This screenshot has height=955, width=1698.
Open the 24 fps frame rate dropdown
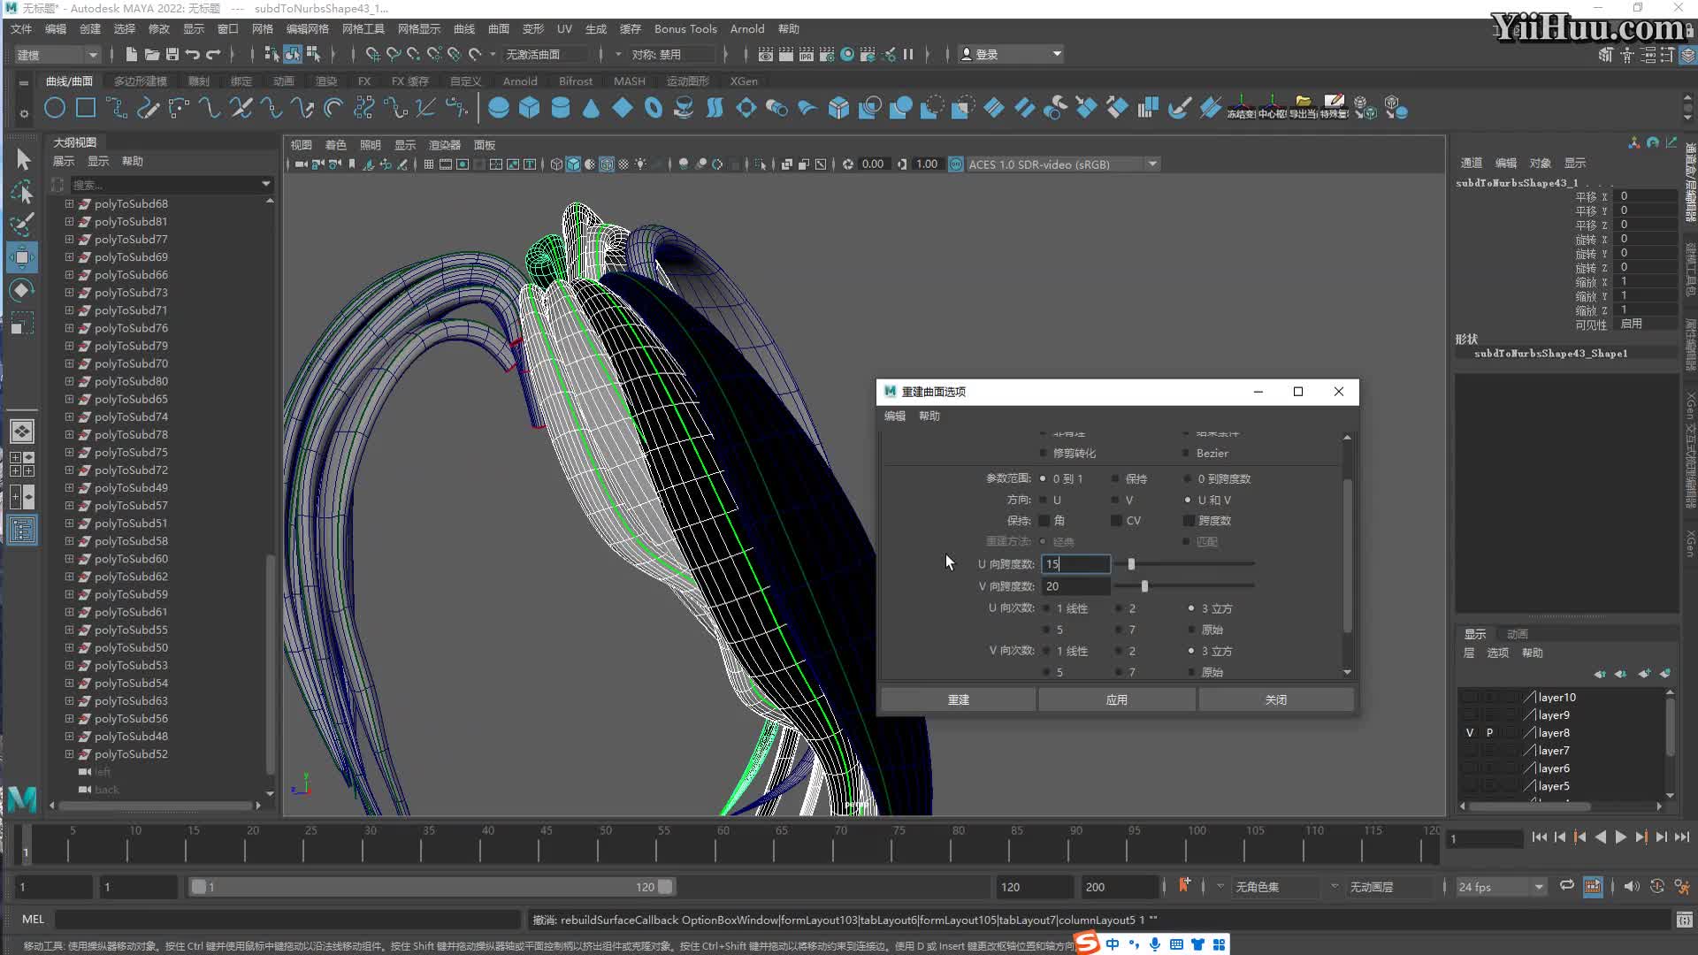coord(1500,887)
